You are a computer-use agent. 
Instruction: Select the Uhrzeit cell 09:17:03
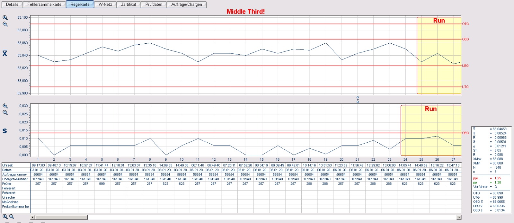point(38,165)
